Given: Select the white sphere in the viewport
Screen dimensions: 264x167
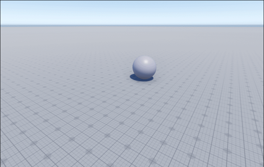Looking at the screenshot, I should tap(144, 67).
